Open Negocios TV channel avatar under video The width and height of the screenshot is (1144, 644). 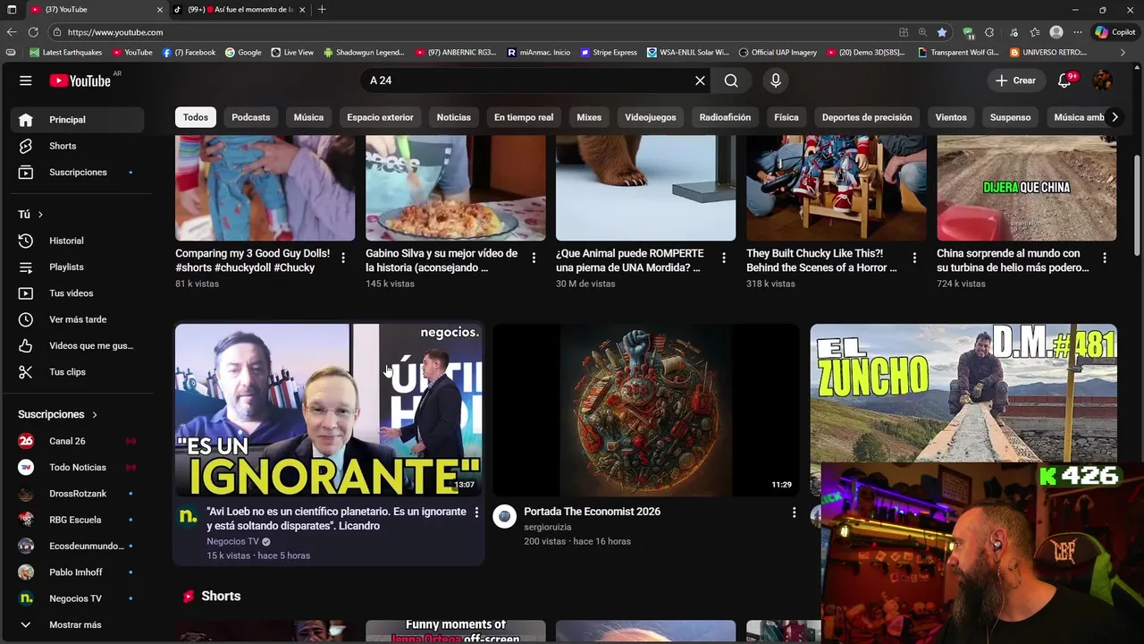[x=188, y=516]
